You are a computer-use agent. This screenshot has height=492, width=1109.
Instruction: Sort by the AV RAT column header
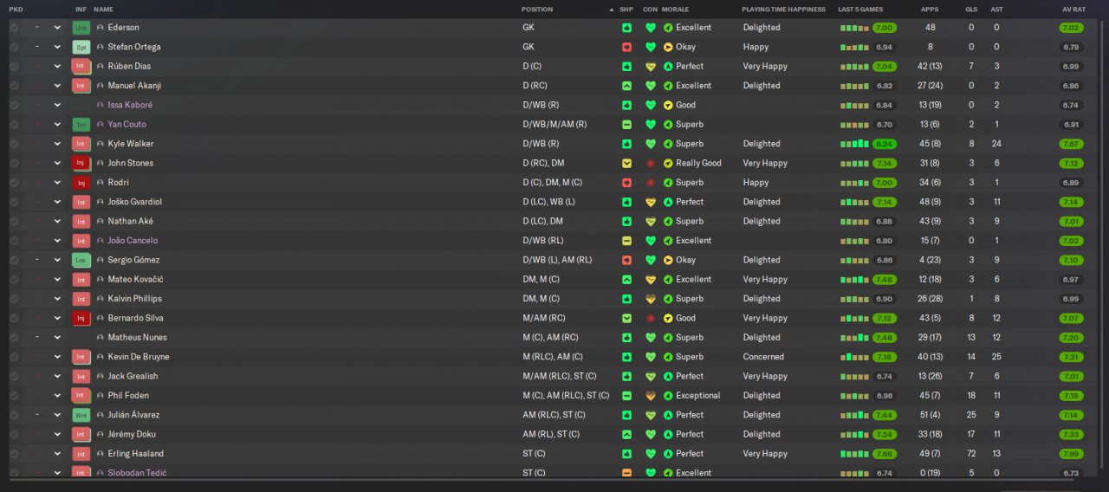[x=1072, y=10]
